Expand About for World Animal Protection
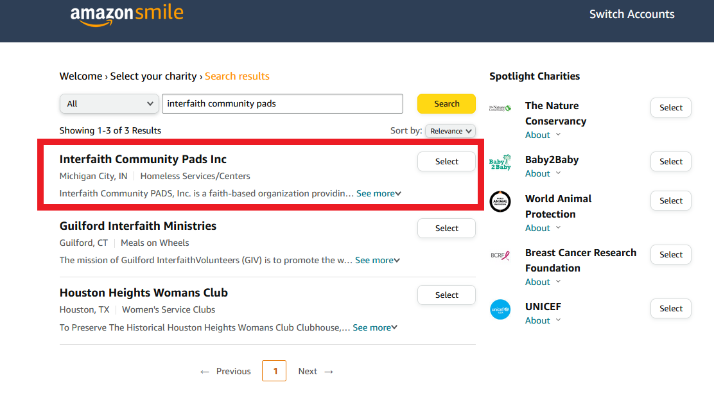 coord(543,229)
